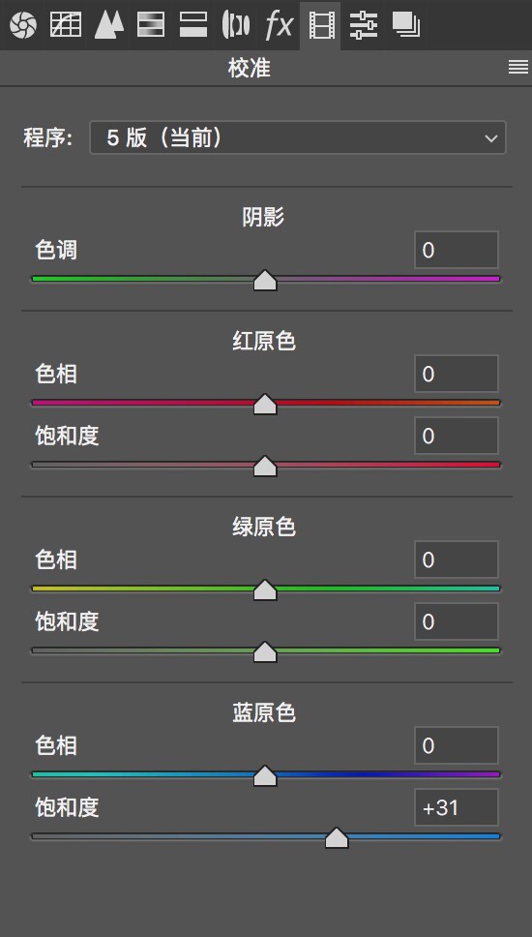The height and width of the screenshot is (937, 532).
Task: Switch to the Tone Curve panel icon
Action: 66,25
